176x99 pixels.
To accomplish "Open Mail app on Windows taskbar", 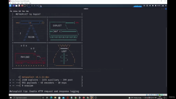I will coord(64,98).
